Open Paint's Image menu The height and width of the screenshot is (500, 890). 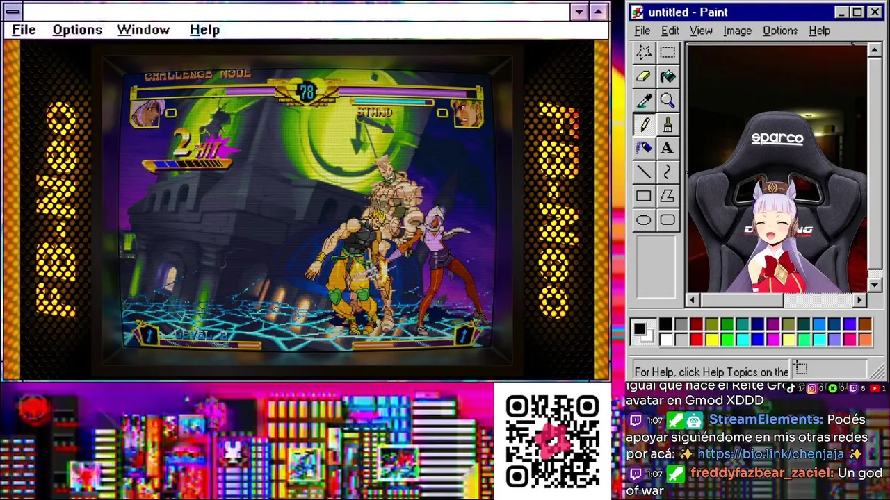737,31
